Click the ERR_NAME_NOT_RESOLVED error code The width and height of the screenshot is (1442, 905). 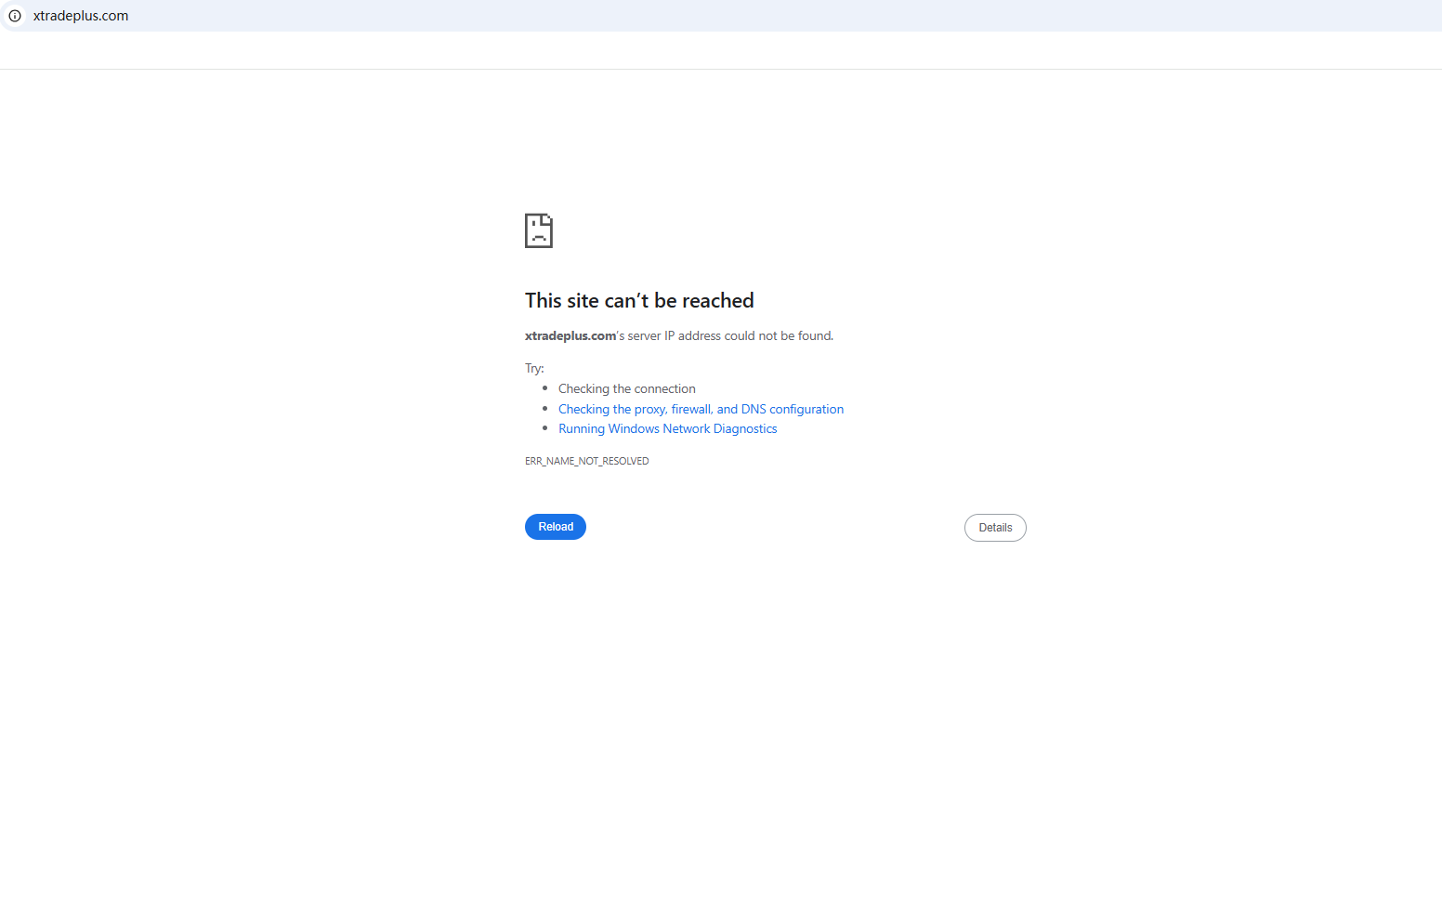(x=586, y=461)
